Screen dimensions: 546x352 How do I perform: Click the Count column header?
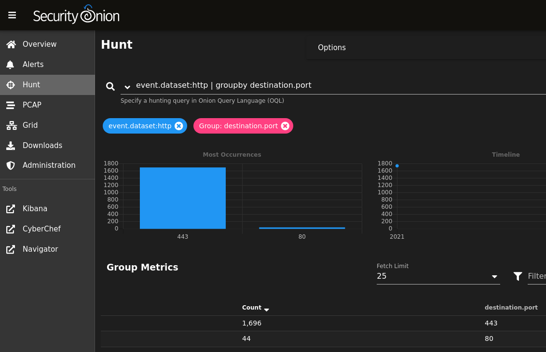coord(252,308)
